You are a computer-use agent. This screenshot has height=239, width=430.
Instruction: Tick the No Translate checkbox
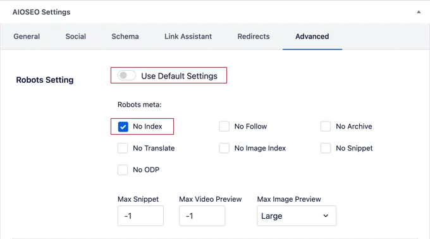(123, 148)
